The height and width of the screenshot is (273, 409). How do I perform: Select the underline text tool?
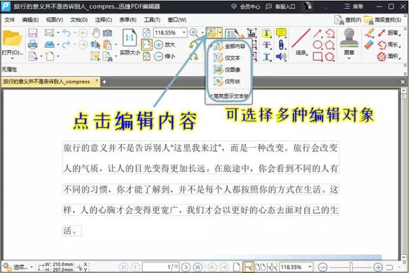(x=266, y=56)
